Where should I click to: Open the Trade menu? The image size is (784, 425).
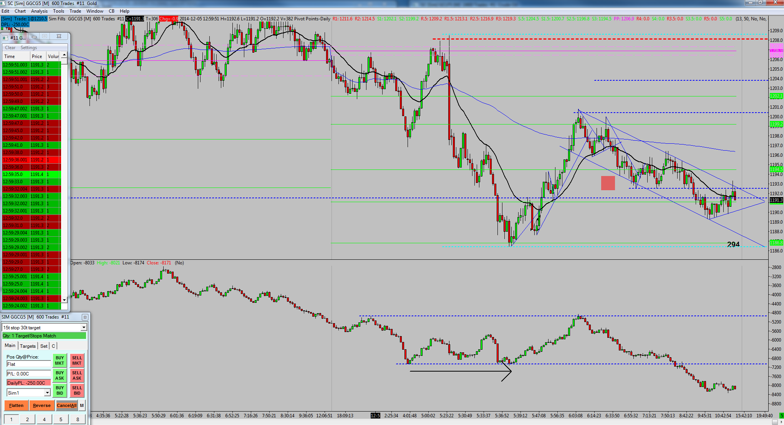click(75, 11)
